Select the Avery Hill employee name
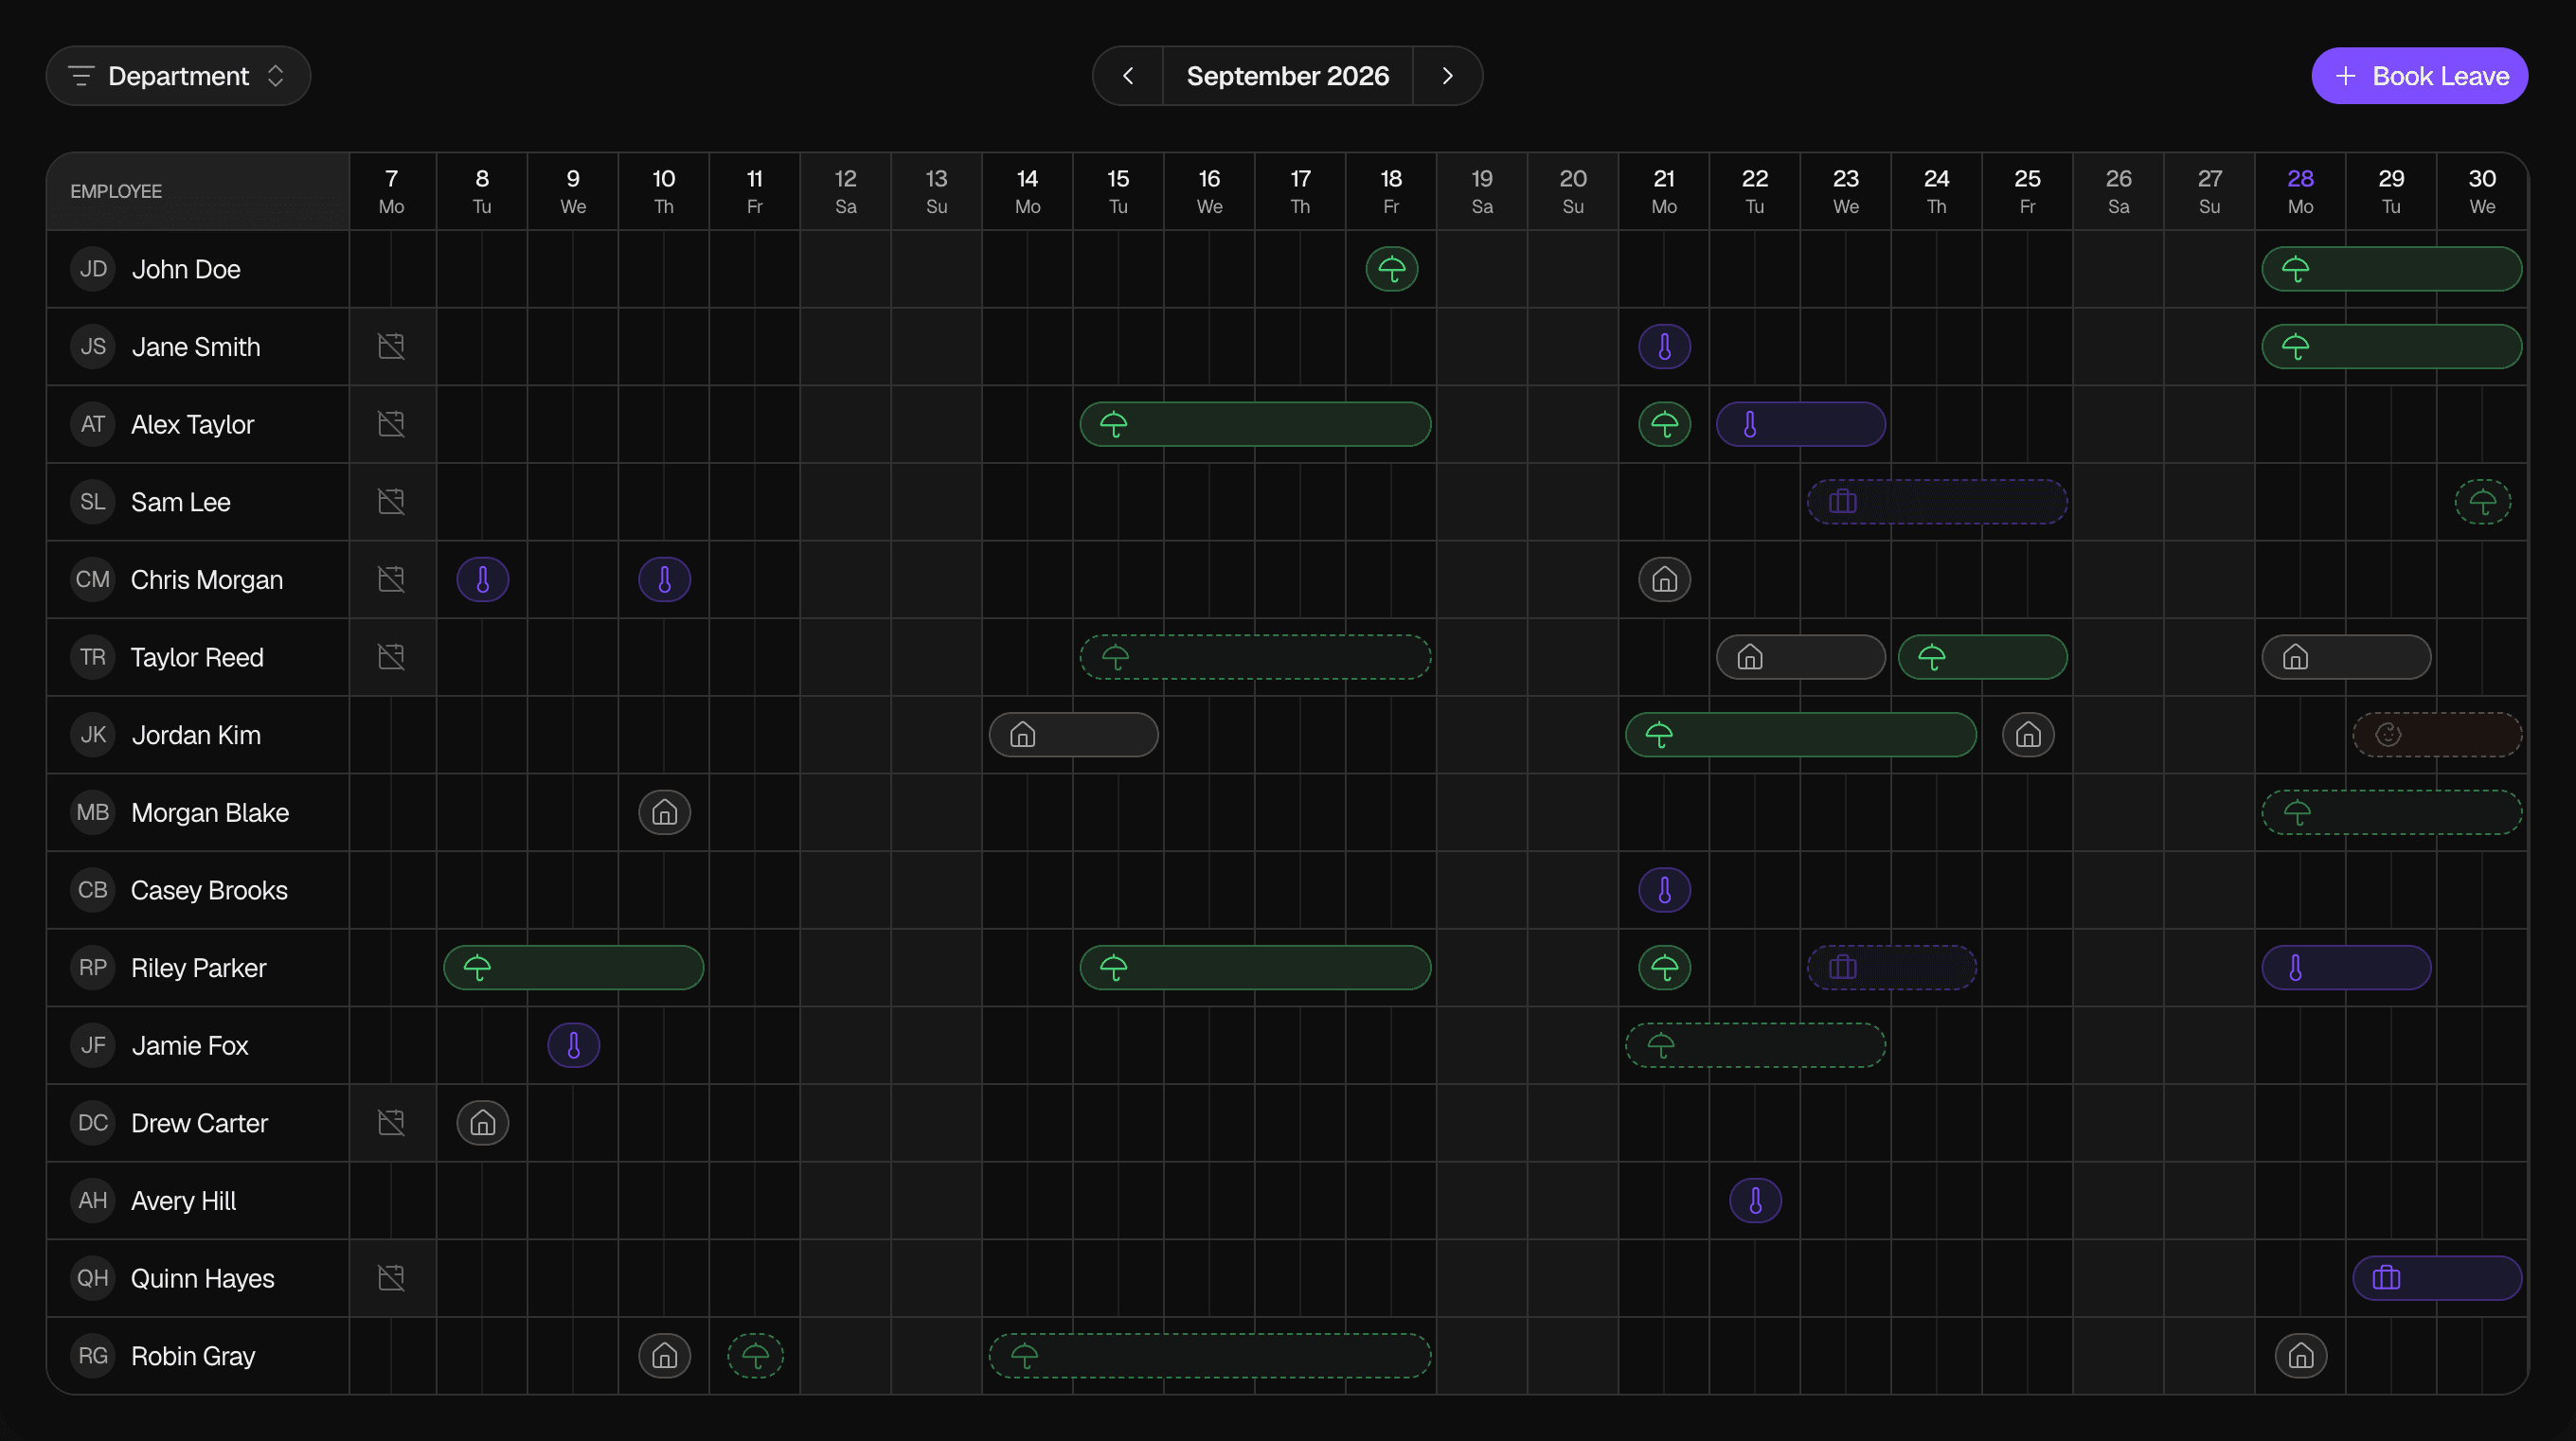The image size is (2576, 1441). click(x=183, y=1201)
